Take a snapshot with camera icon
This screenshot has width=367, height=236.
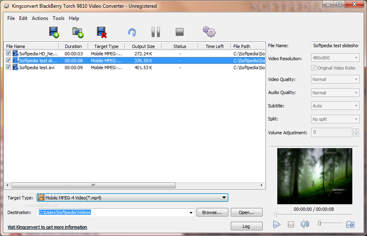[x=350, y=224]
